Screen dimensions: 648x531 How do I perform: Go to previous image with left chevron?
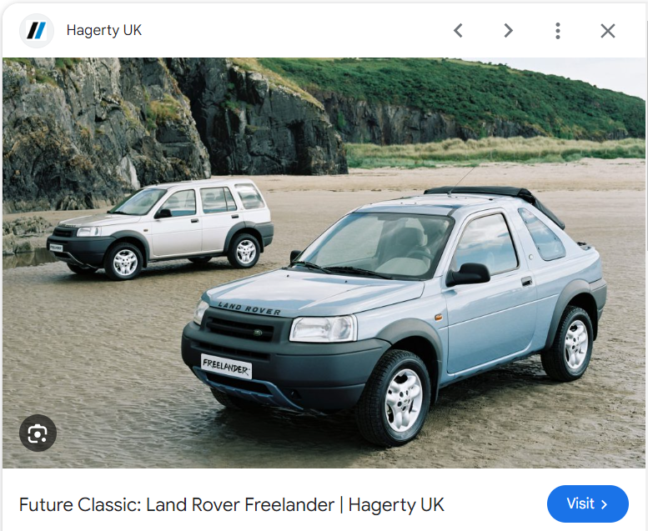point(458,31)
